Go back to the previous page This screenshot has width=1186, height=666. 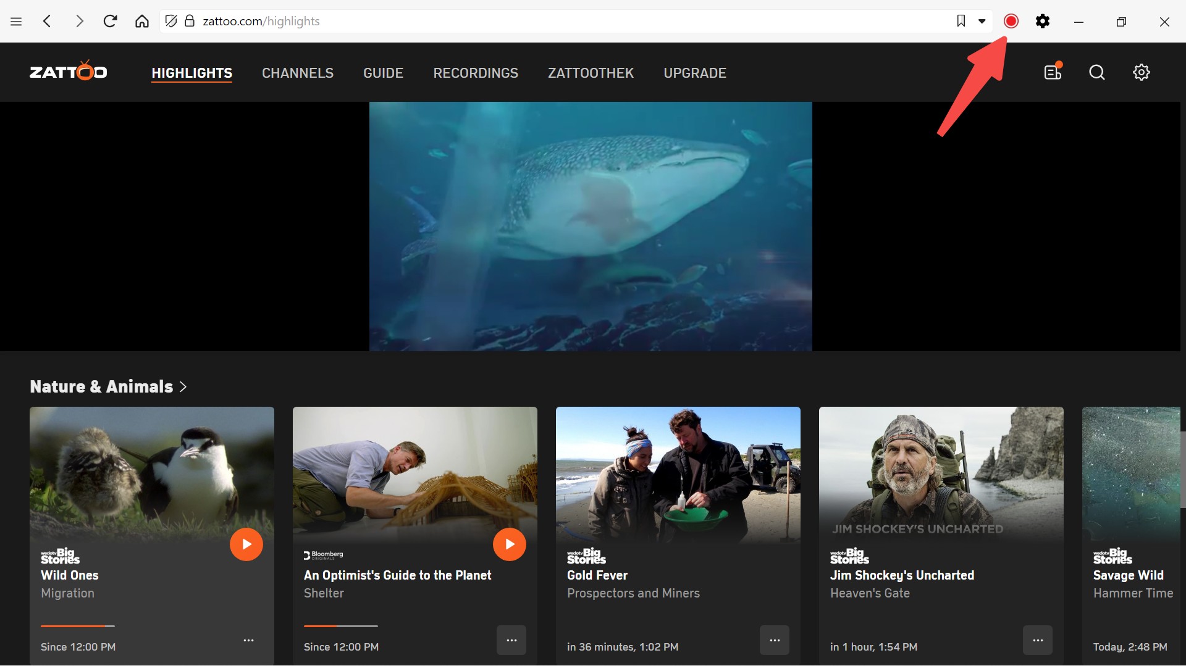tap(48, 22)
